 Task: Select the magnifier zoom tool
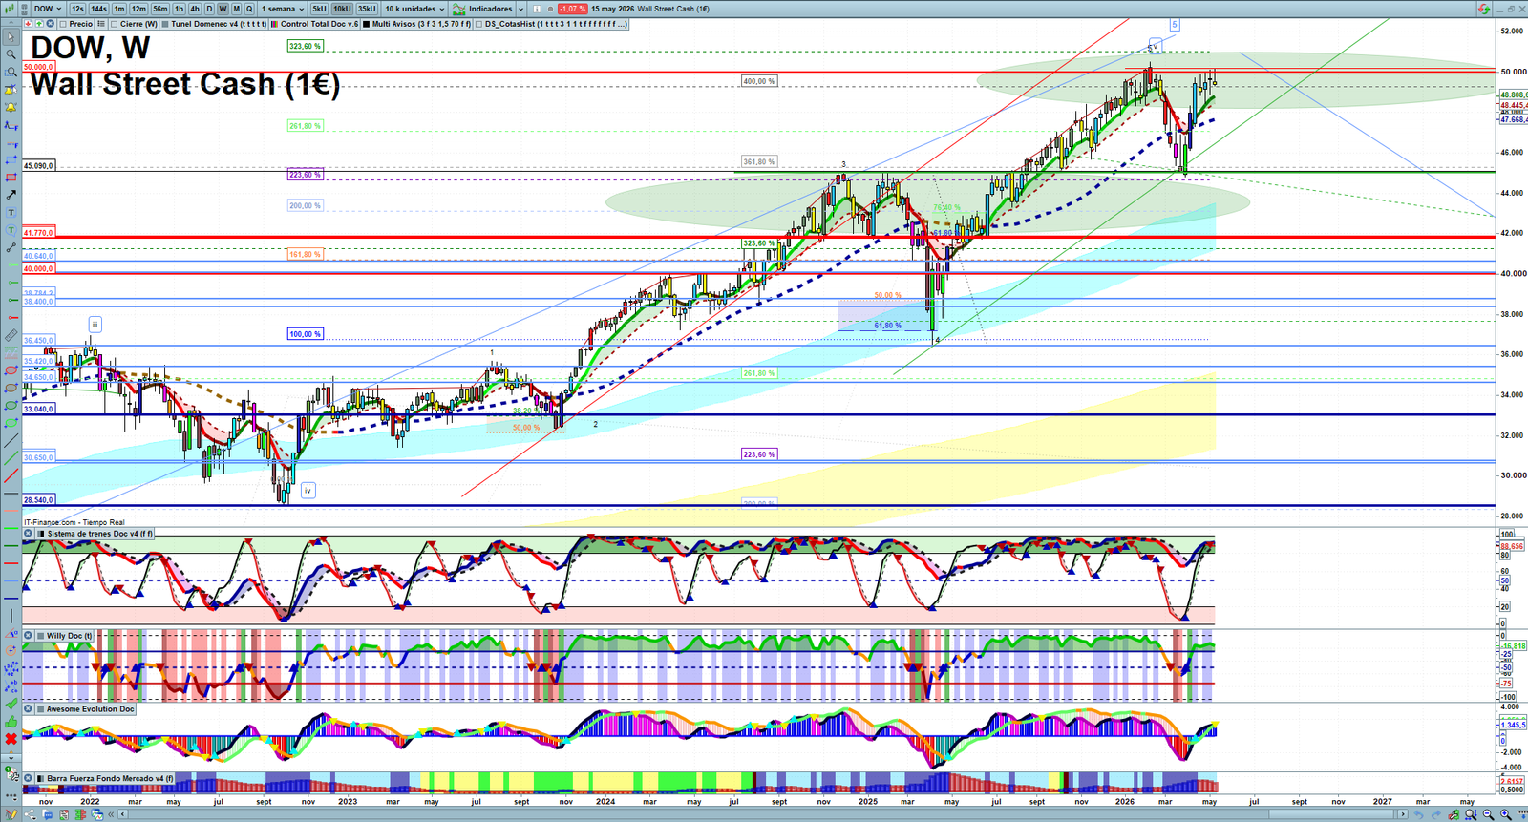click(11, 54)
